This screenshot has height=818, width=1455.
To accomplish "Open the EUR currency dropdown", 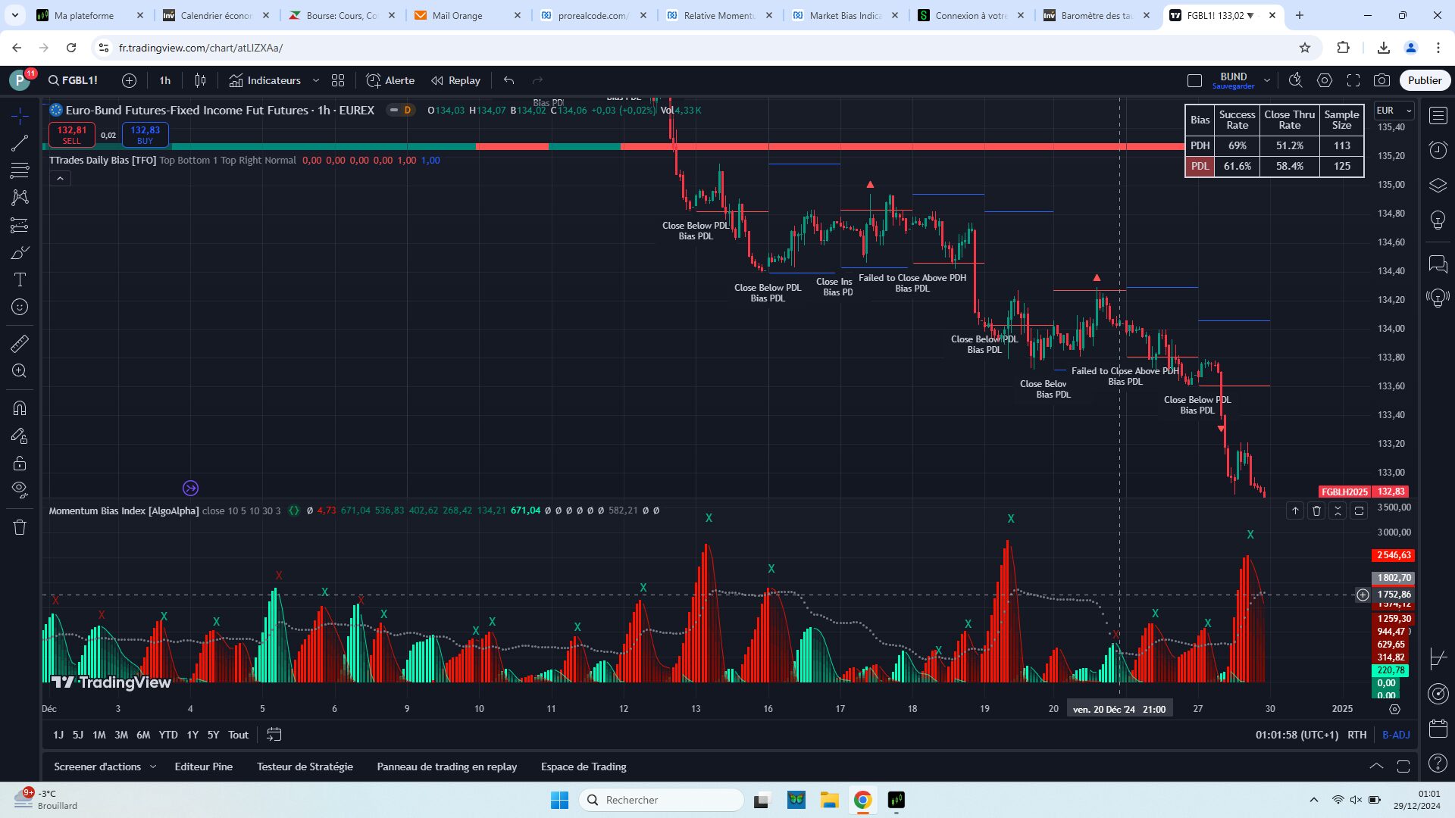I will [1394, 111].
